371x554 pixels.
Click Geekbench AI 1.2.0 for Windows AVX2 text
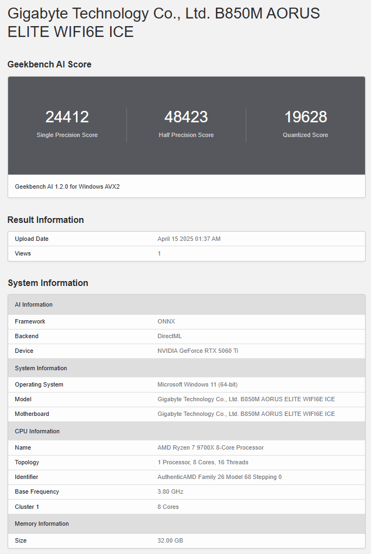67,186
